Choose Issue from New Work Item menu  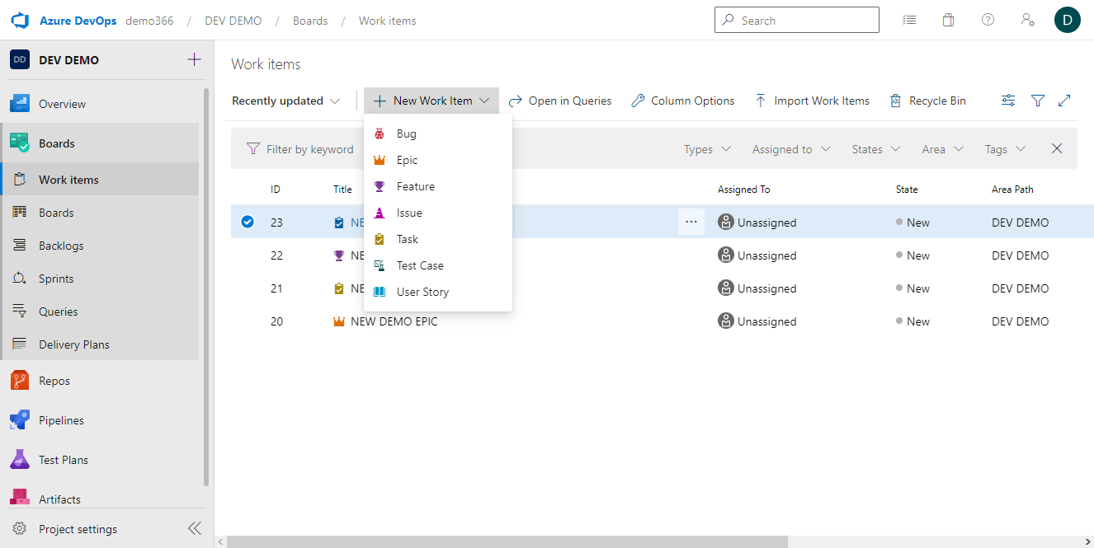tap(438, 213)
